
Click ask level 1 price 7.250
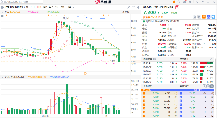click(192, 93)
